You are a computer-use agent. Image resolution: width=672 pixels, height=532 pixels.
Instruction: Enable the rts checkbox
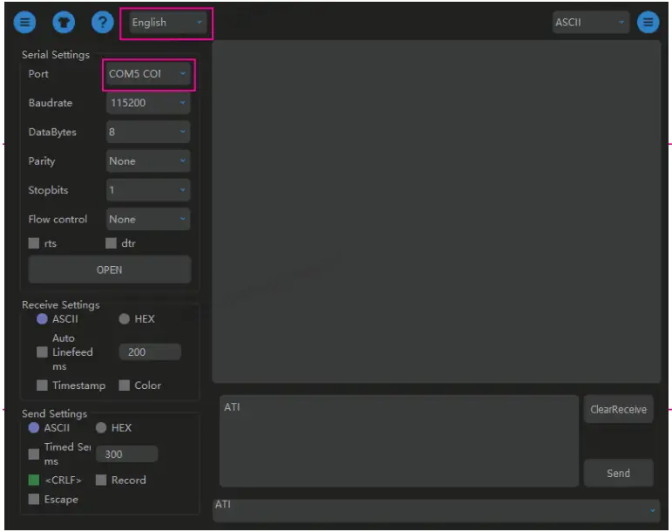pos(33,243)
